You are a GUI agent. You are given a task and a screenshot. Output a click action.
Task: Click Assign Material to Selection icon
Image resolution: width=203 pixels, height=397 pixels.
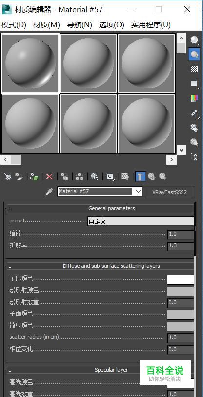tap(34, 176)
